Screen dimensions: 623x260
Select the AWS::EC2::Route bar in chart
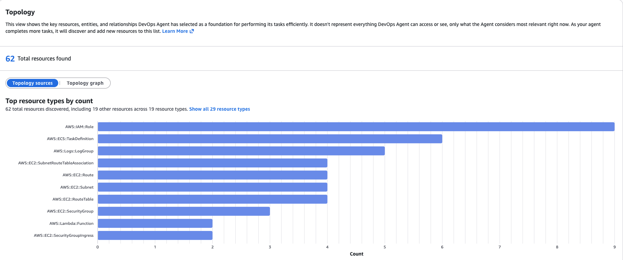point(212,175)
